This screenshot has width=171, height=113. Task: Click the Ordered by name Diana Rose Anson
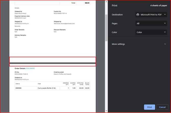coord(20,13)
